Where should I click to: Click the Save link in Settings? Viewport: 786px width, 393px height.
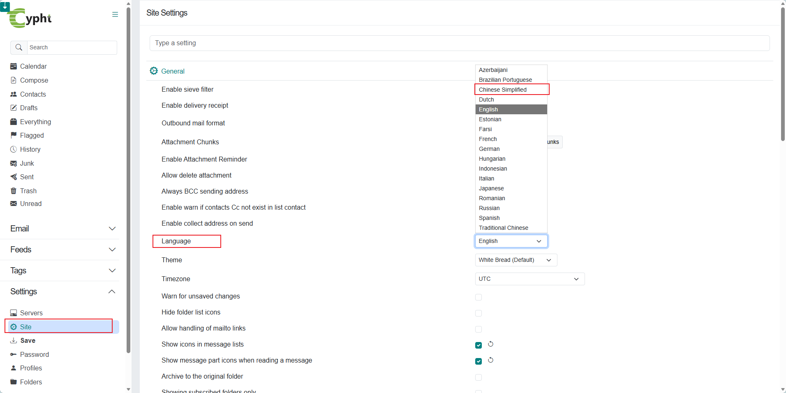(28, 340)
